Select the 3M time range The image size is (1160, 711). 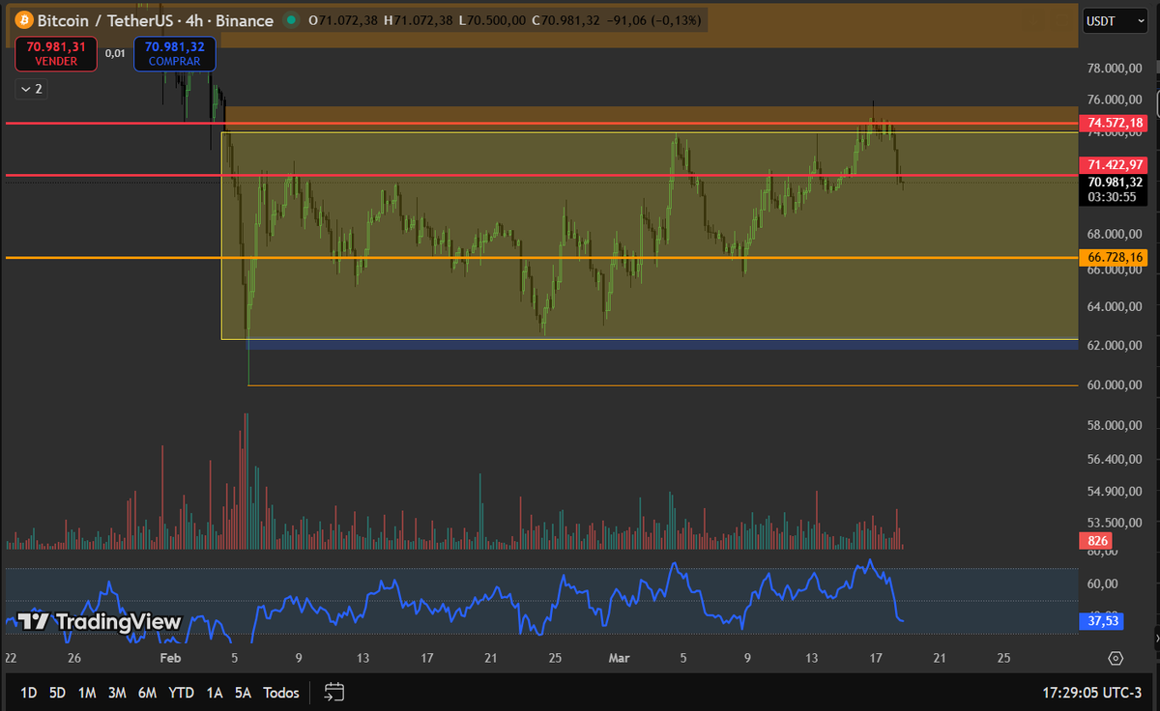coord(117,693)
